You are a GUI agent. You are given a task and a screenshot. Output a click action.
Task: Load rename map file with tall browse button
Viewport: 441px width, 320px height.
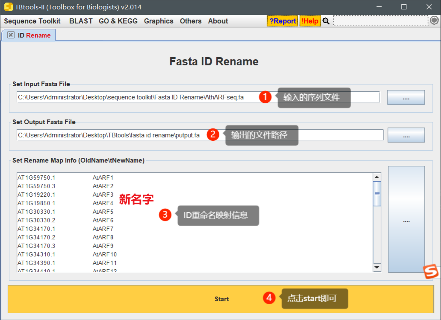point(406,219)
